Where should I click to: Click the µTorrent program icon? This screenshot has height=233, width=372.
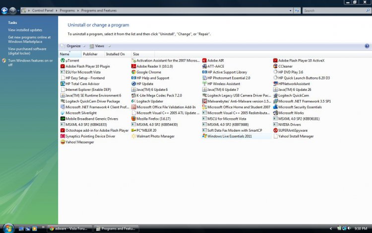[62, 61]
